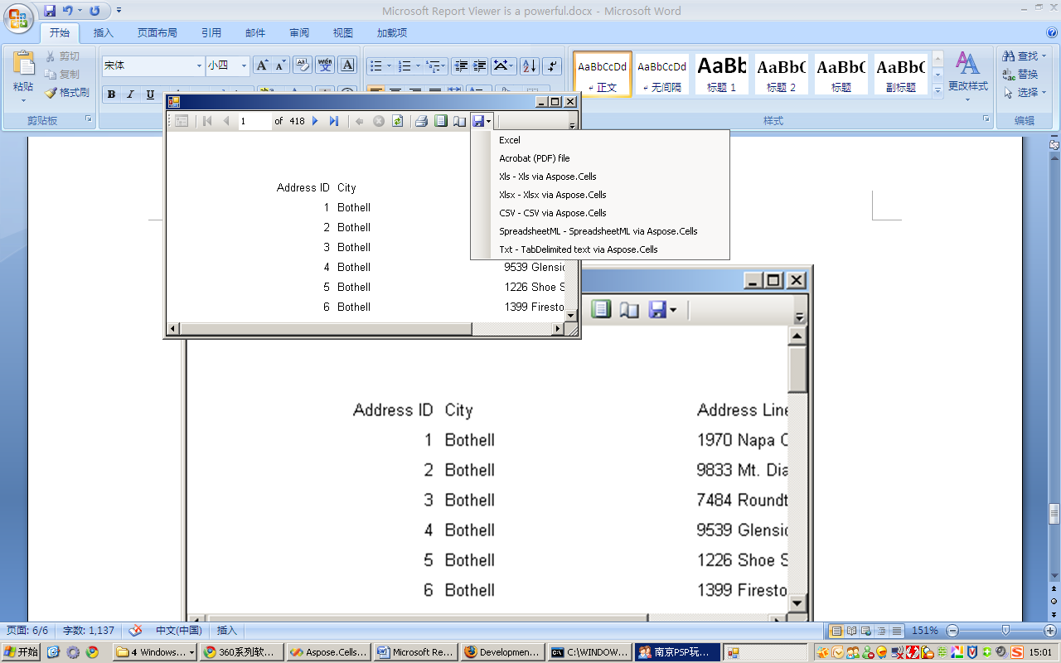Click the Shrink Font icon
The image size is (1061, 663).
tap(280, 65)
